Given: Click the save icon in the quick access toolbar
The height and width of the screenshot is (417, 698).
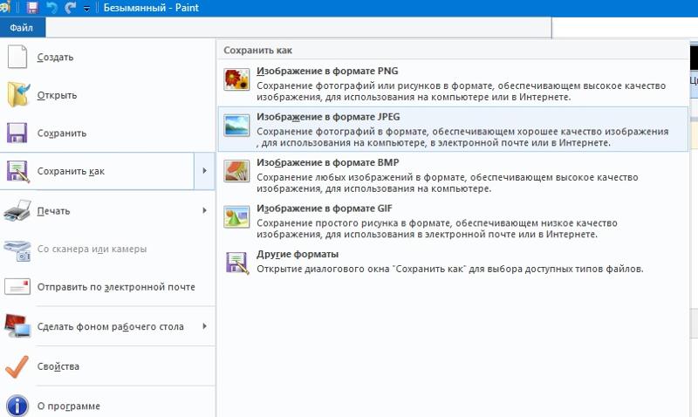Looking at the screenshot, I should [x=32, y=8].
